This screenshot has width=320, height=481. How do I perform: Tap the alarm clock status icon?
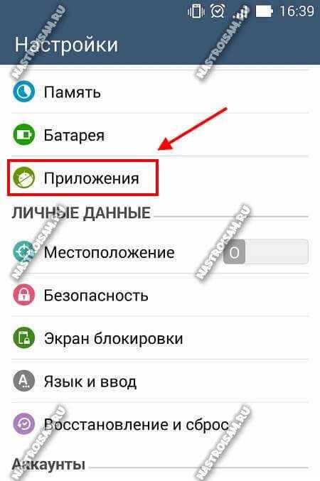coord(218,11)
